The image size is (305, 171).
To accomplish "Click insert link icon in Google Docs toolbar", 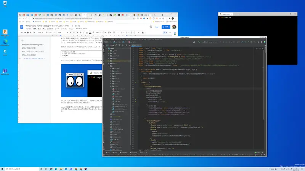I will tap(98, 33).
